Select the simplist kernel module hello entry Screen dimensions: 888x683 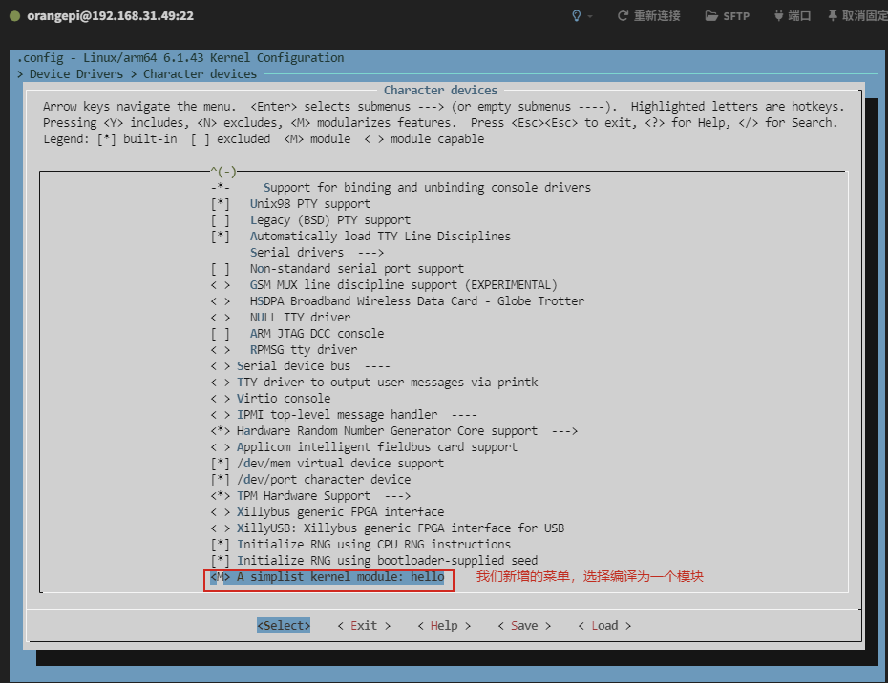(328, 577)
